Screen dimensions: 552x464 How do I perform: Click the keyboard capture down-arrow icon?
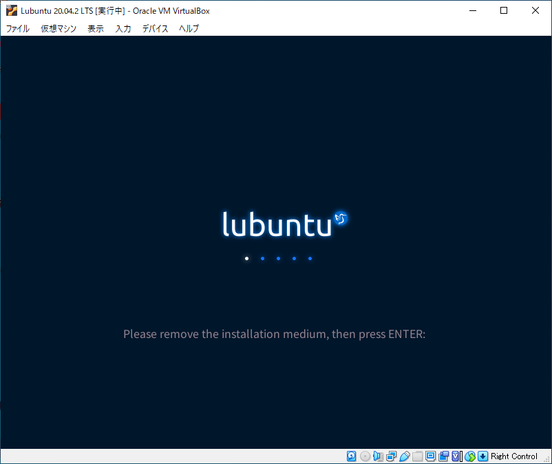(x=483, y=456)
